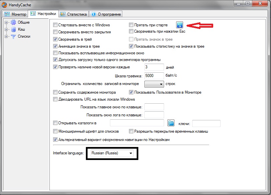Toggle Проверять наличие новой версии checkbox

[55, 67]
